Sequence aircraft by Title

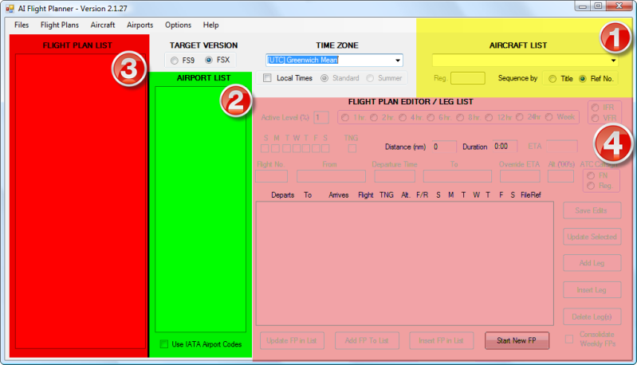click(552, 79)
